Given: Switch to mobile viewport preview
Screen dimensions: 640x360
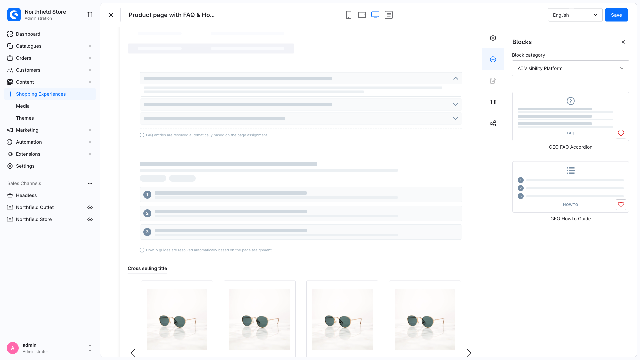Looking at the screenshot, I should click(349, 15).
